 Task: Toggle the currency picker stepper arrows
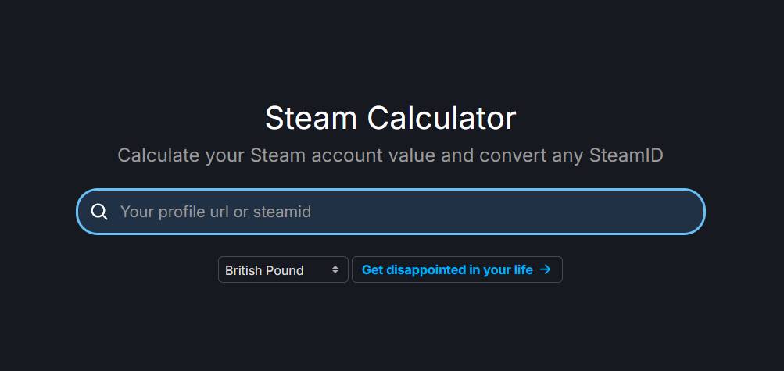pyautogui.click(x=335, y=269)
